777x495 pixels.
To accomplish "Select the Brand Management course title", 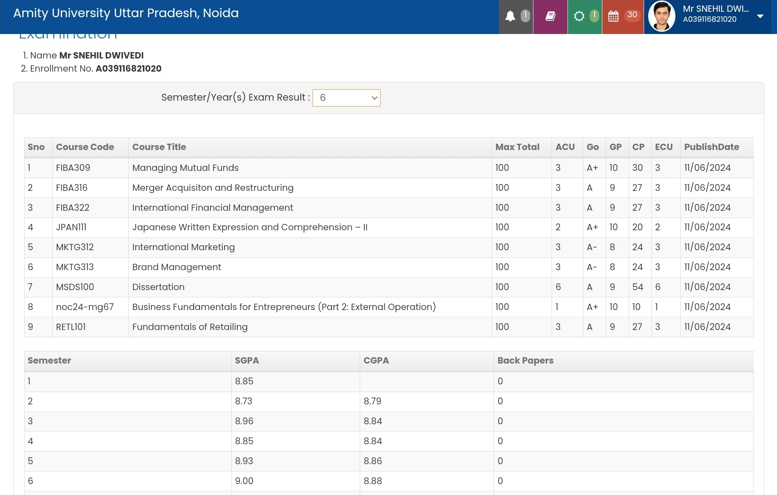I will coord(176,267).
